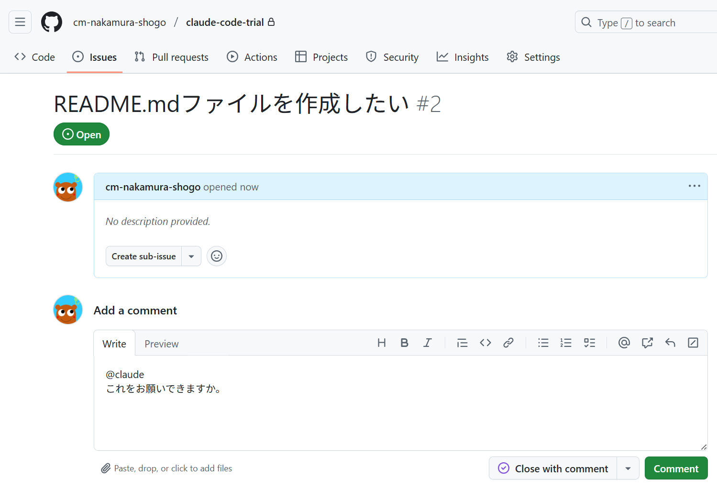Switch to the Issues tab
The image size is (717, 490).
tap(95, 57)
